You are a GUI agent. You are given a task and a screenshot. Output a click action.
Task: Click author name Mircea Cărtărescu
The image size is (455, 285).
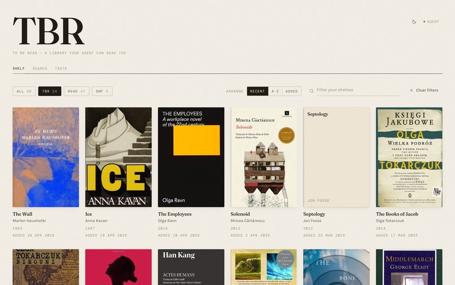(247, 221)
